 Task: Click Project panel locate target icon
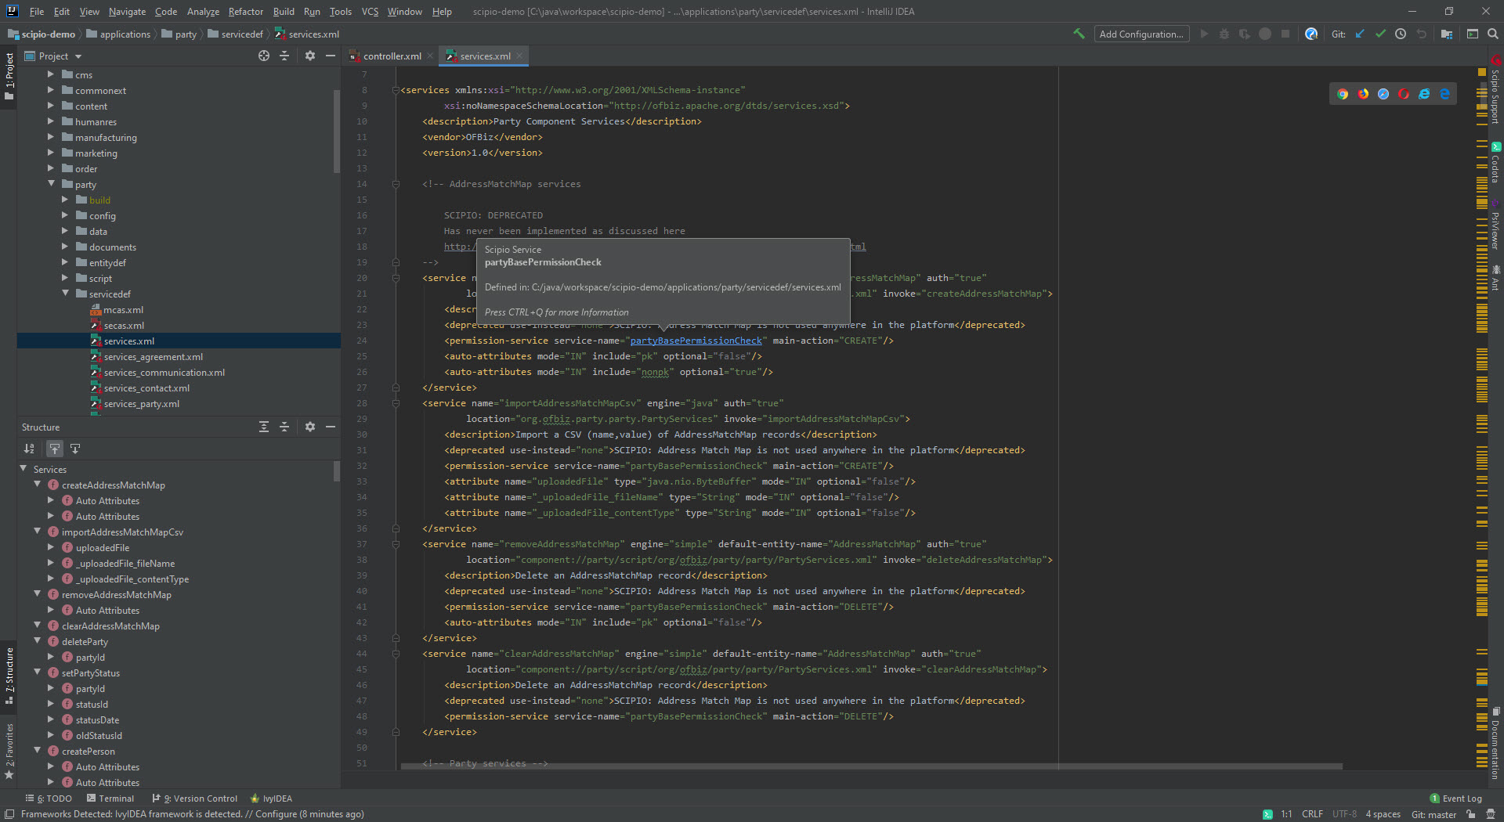tap(264, 56)
